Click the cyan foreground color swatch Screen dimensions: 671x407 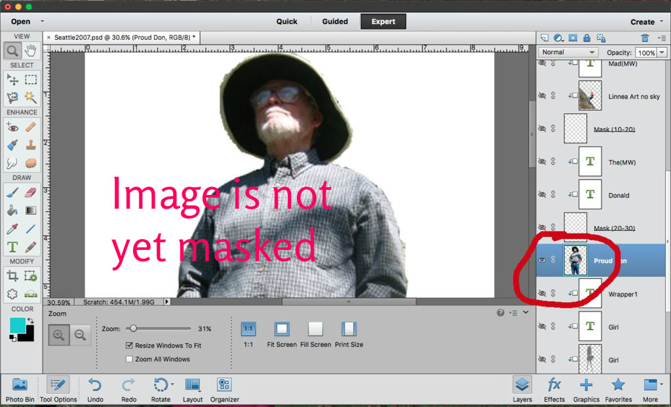pyautogui.click(x=18, y=325)
